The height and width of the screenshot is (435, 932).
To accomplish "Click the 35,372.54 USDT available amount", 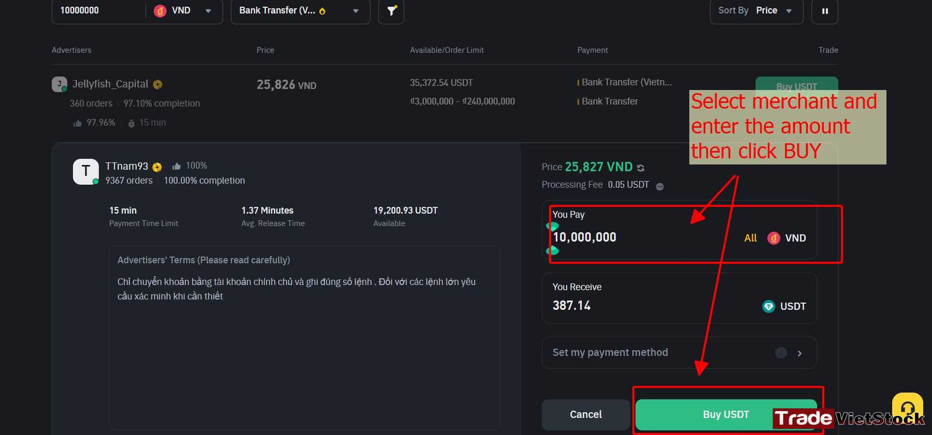I will pyautogui.click(x=441, y=83).
